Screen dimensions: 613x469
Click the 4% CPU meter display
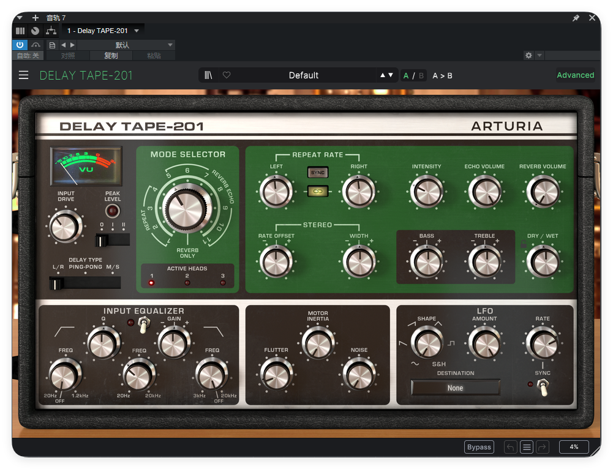coord(574,447)
